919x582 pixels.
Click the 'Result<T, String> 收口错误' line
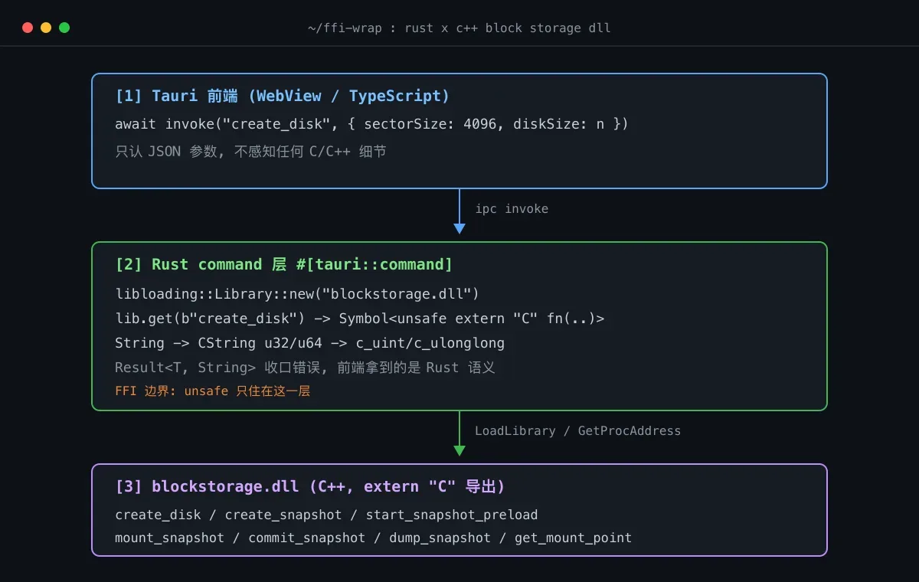(305, 367)
